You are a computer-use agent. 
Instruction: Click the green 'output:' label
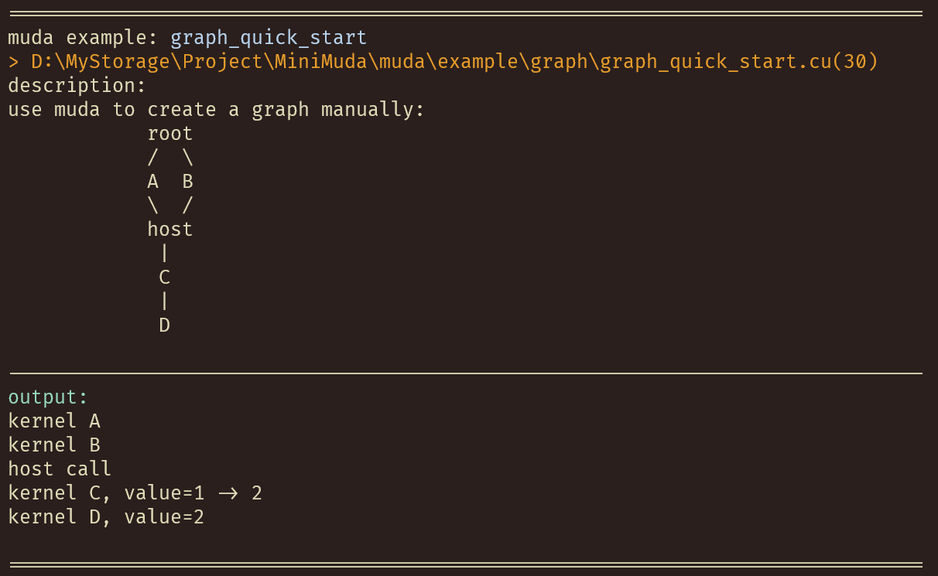pyautogui.click(x=48, y=397)
